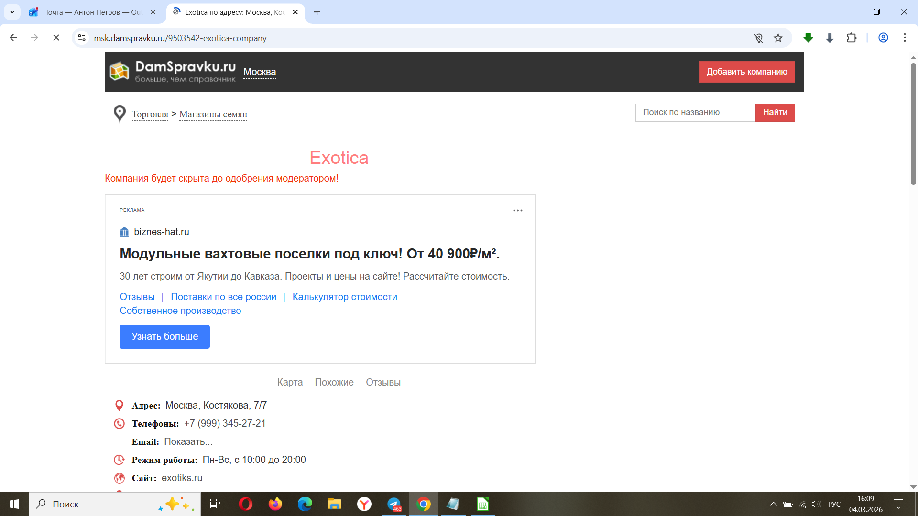Open Chrome profile avatar icon

883,38
